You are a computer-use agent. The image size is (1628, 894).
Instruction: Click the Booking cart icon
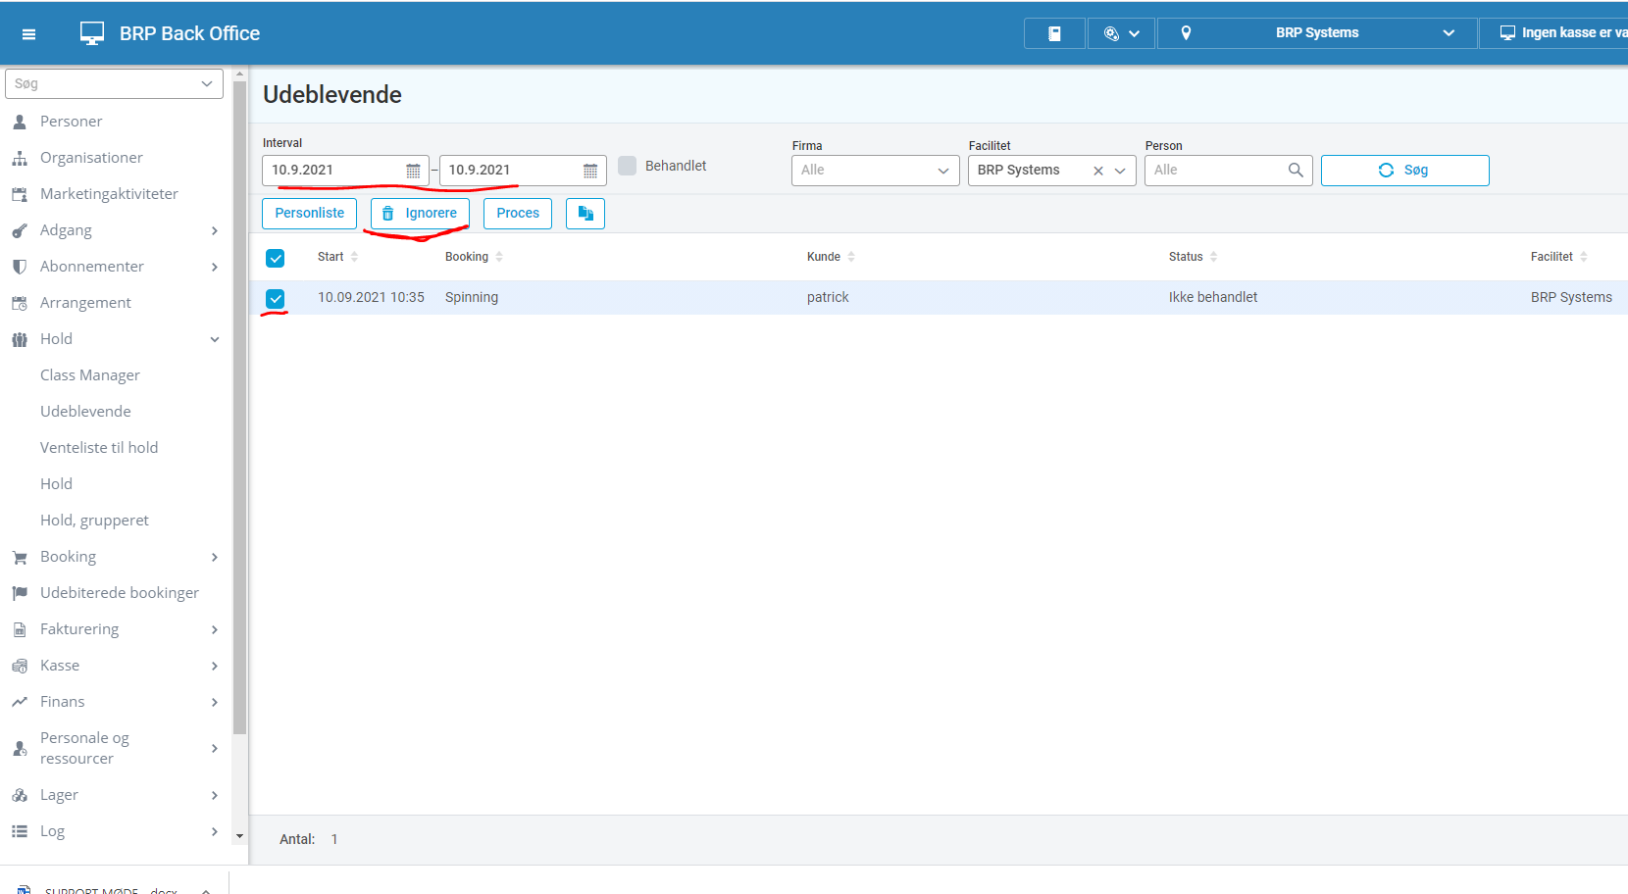coord(20,558)
